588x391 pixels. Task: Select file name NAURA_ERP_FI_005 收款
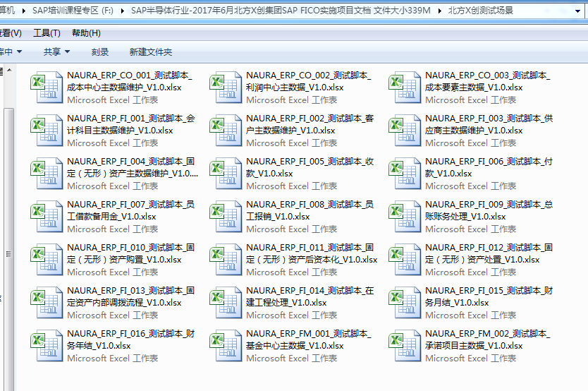point(310,167)
